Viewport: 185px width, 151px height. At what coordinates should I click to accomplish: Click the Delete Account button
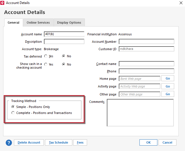click(29, 142)
